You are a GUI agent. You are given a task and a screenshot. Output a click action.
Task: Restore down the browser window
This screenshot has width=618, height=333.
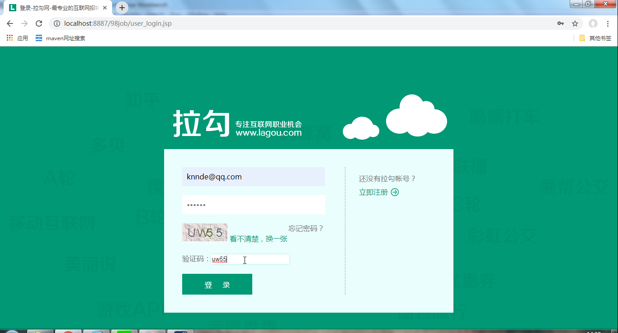(588, 4)
